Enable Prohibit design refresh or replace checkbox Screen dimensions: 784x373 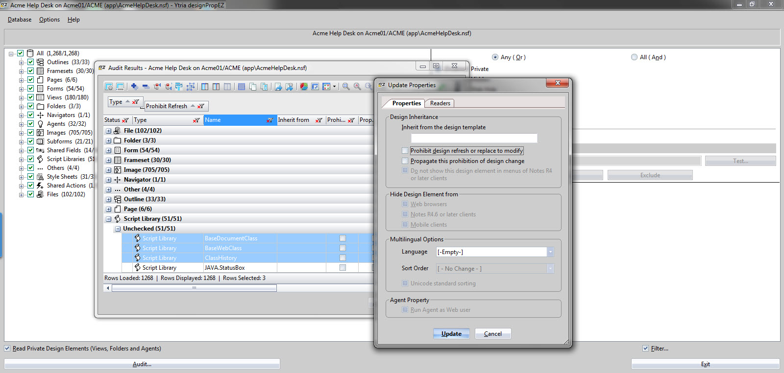[x=405, y=151]
